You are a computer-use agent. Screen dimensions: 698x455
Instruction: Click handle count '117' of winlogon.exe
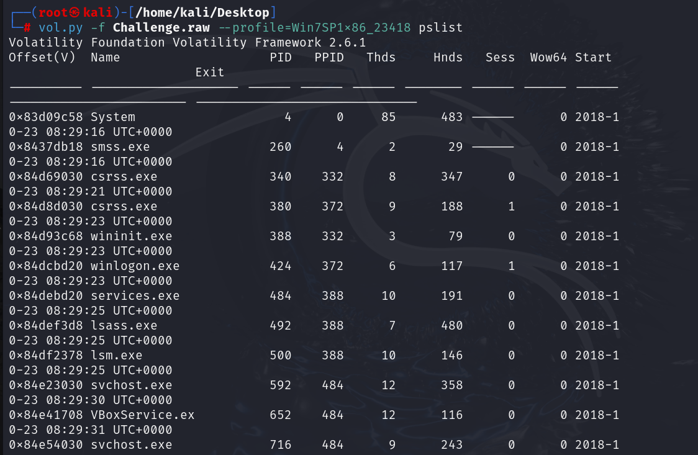[452, 266]
